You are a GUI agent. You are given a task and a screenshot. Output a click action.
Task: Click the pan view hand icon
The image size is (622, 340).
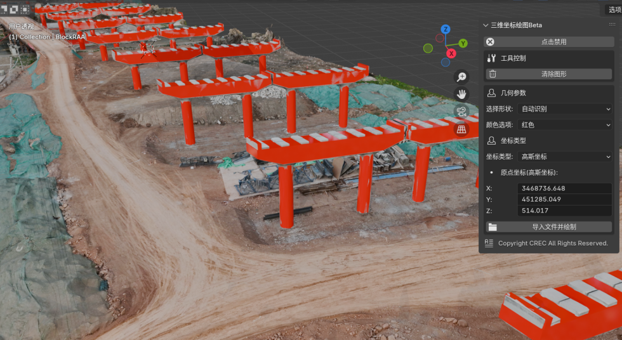point(461,94)
